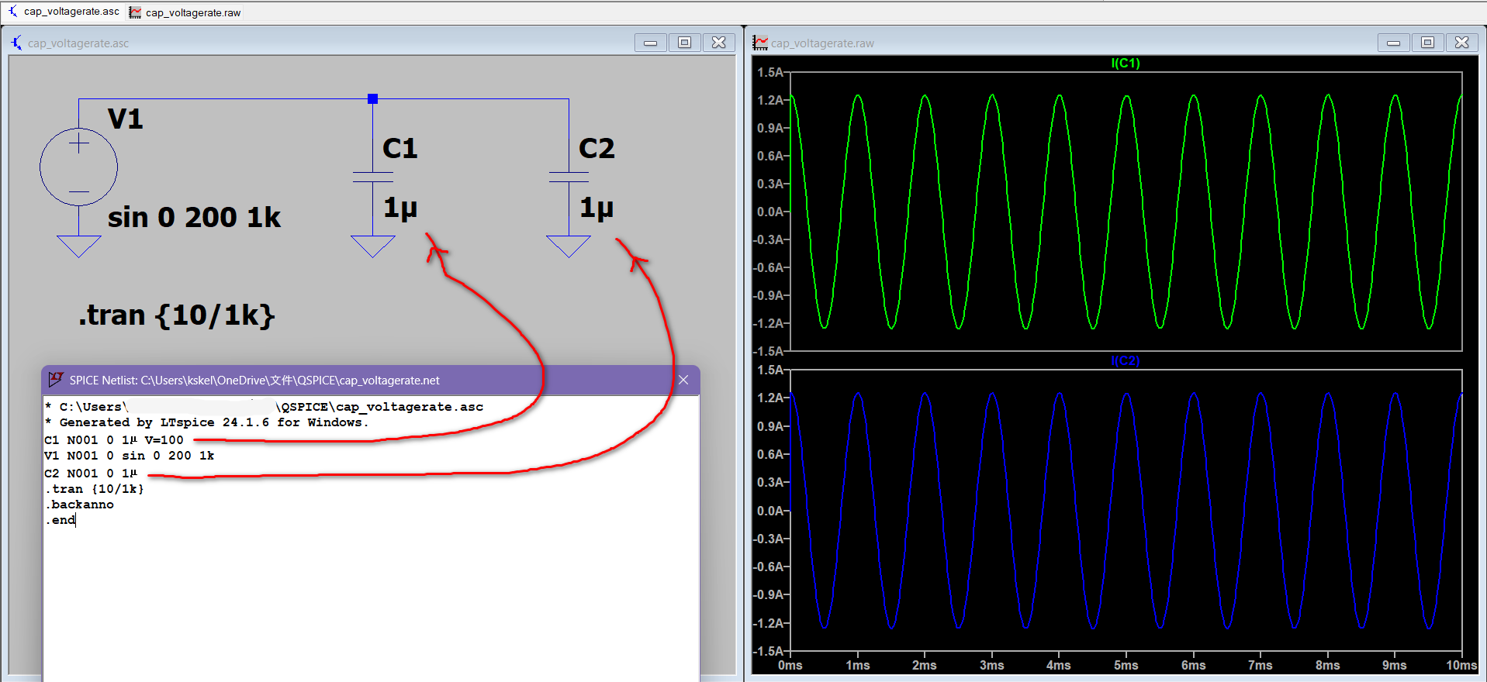Click the V1 component label
Viewport: 1487px width, 682px height.
[125, 119]
